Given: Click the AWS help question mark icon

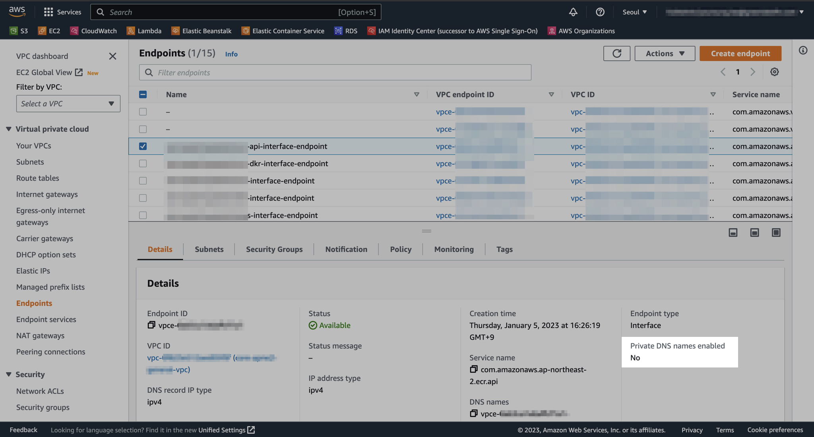Looking at the screenshot, I should [x=600, y=12].
